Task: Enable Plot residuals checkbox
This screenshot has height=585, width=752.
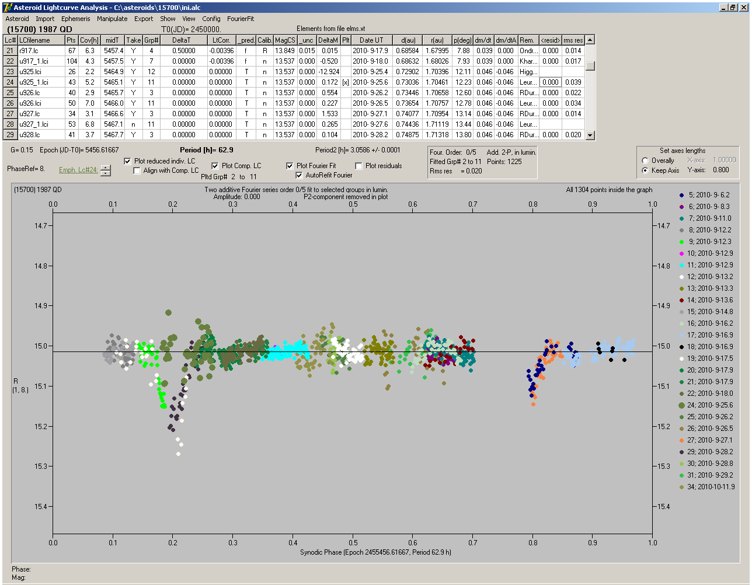Action: pyautogui.click(x=358, y=166)
